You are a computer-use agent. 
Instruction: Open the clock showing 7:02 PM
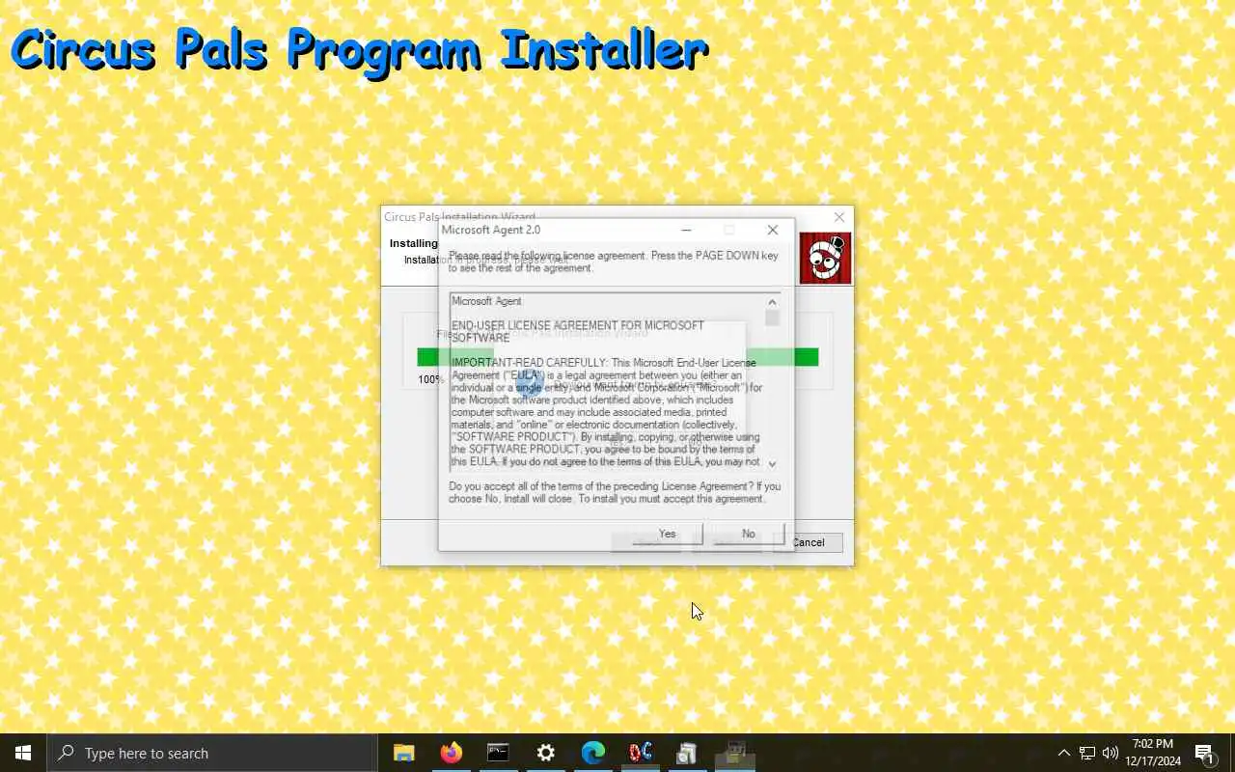point(1153,753)
